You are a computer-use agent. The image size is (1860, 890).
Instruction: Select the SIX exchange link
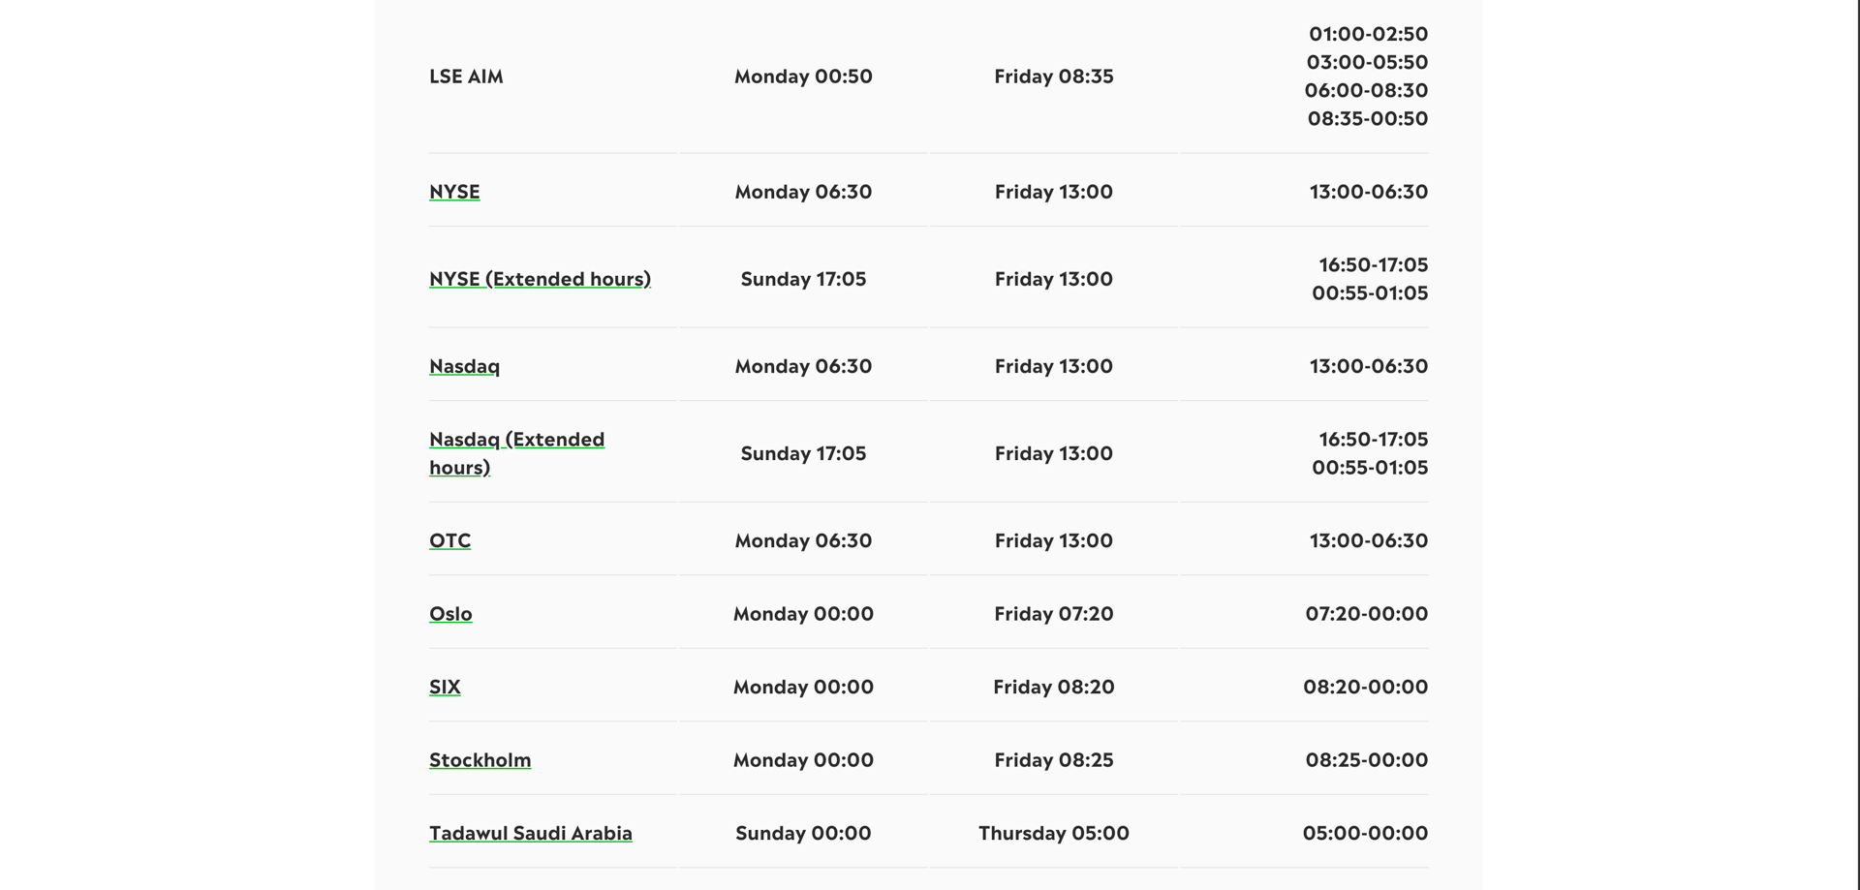tap(445, 687)
